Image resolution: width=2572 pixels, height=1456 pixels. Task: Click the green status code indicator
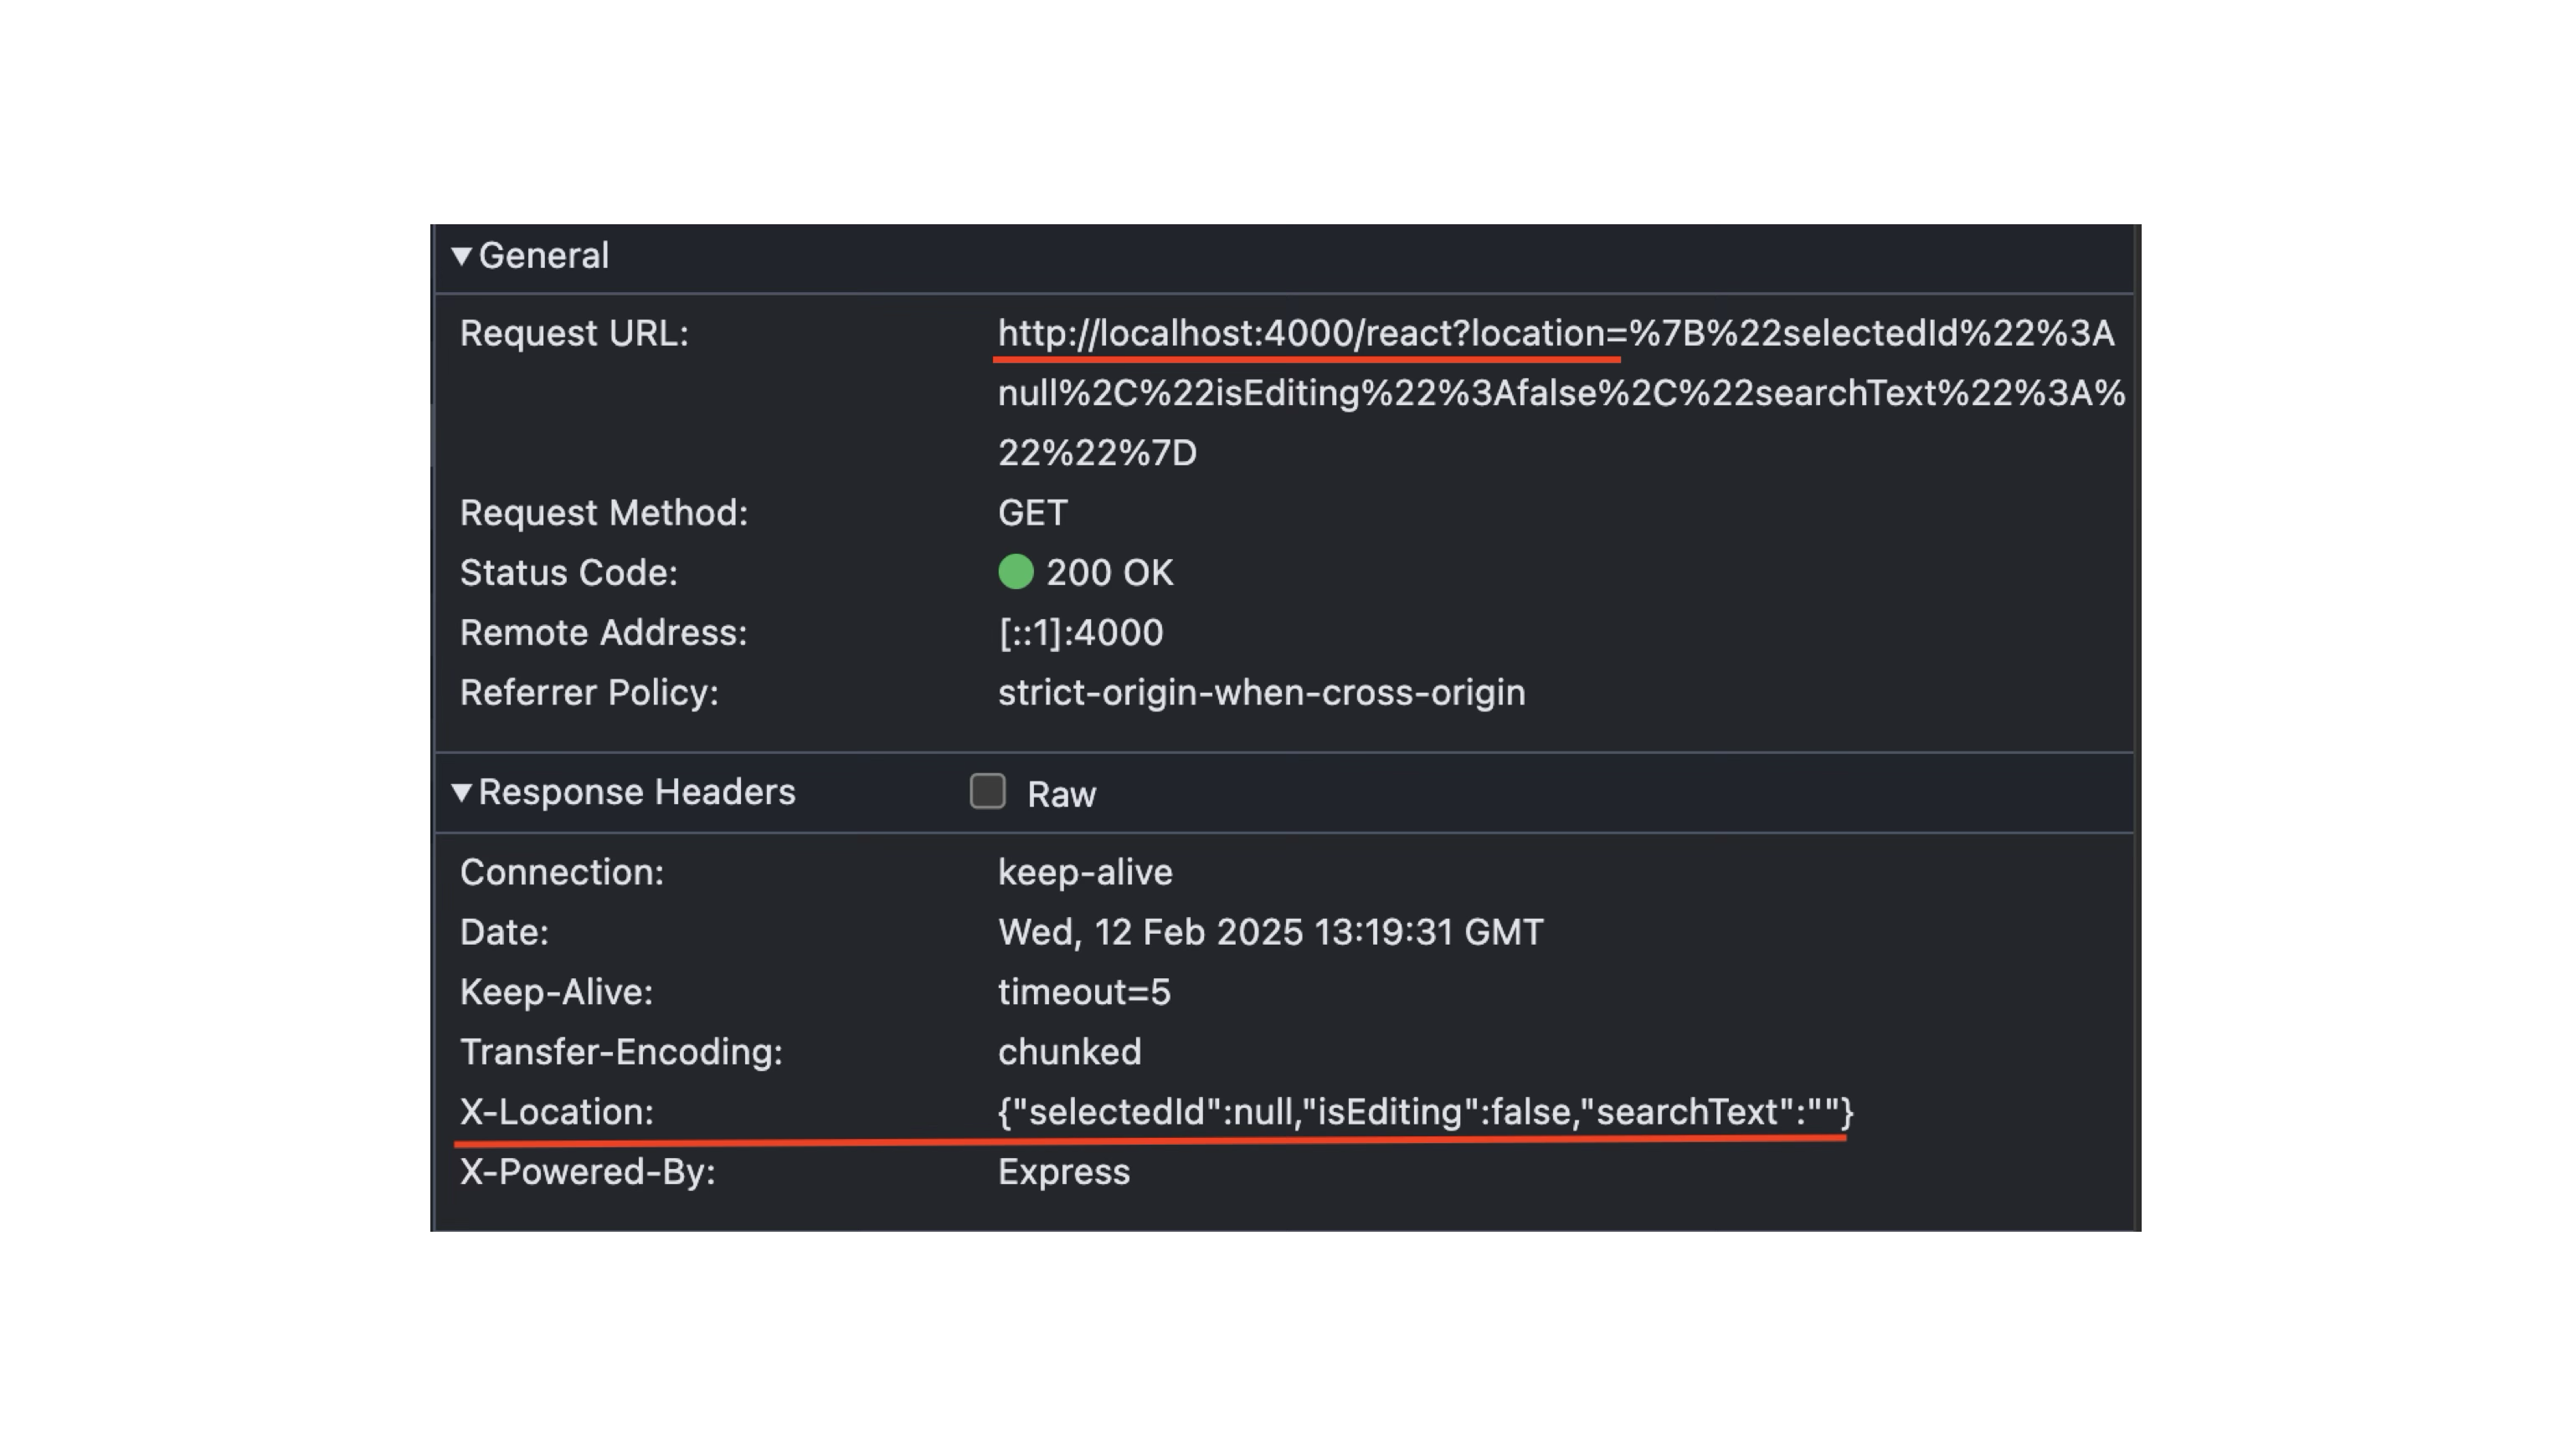coord(1016,572)
